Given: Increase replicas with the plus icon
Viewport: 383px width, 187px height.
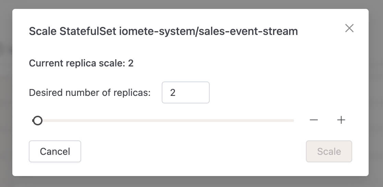Looking at the screenshot, I should pyautogui.click(x=341, y=120).
